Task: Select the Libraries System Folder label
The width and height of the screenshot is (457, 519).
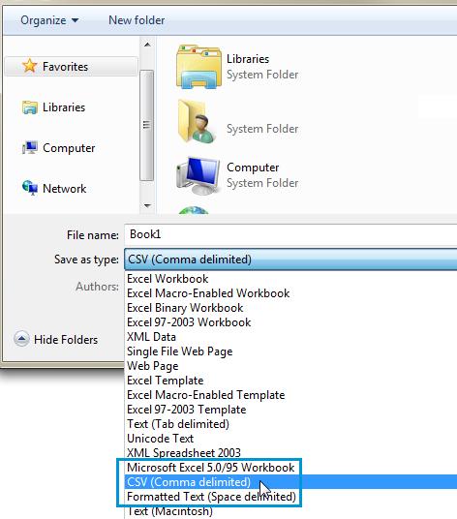Action: pyautogui.click(x=262, y=67)
